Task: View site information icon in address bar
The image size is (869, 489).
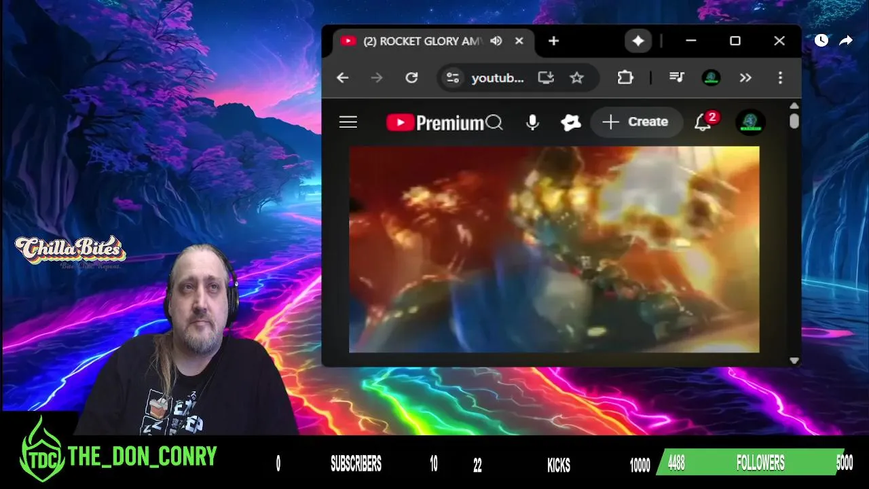Action: pos(453,78)
